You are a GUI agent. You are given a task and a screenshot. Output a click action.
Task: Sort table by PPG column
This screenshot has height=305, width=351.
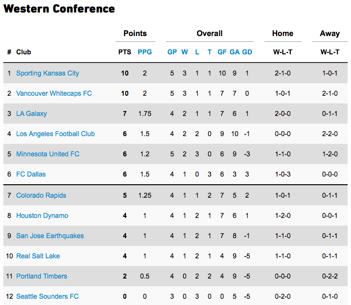coord(145,52)
